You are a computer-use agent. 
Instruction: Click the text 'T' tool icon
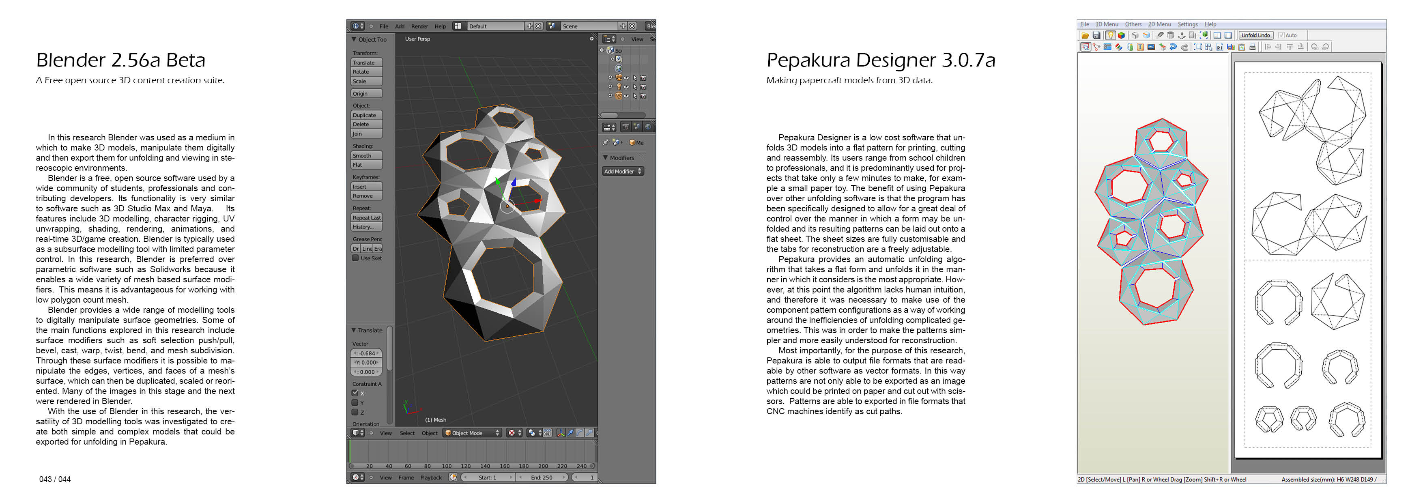[x=1140, y=47]
